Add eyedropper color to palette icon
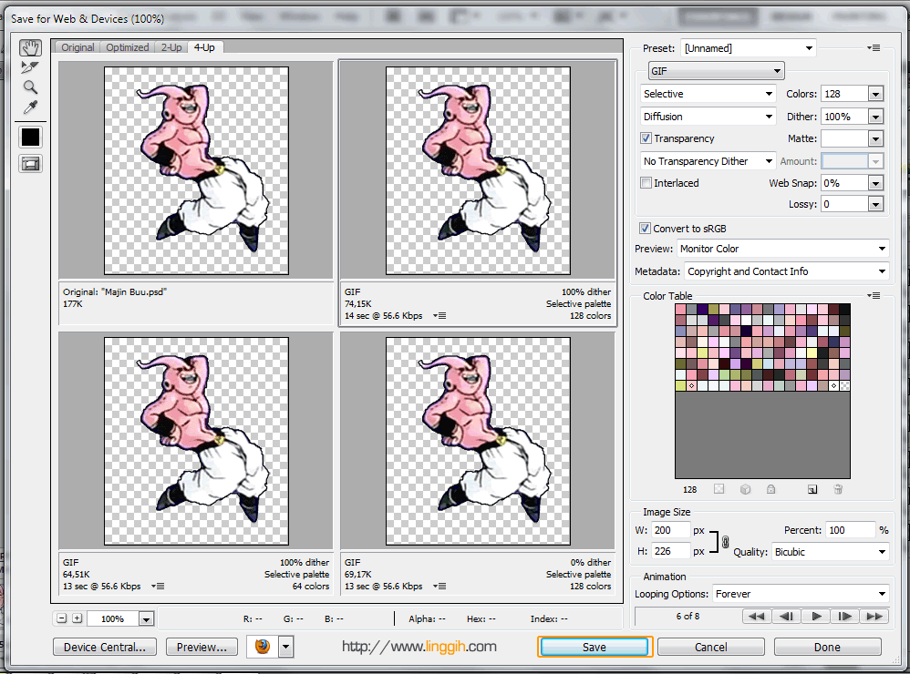The height and width of the screenshot is (674, 910). (812, 489)
